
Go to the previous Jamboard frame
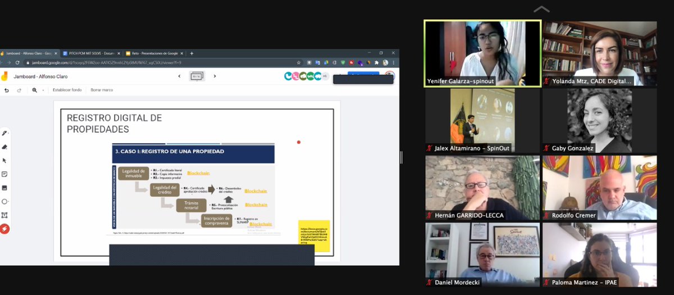(179, 76)
